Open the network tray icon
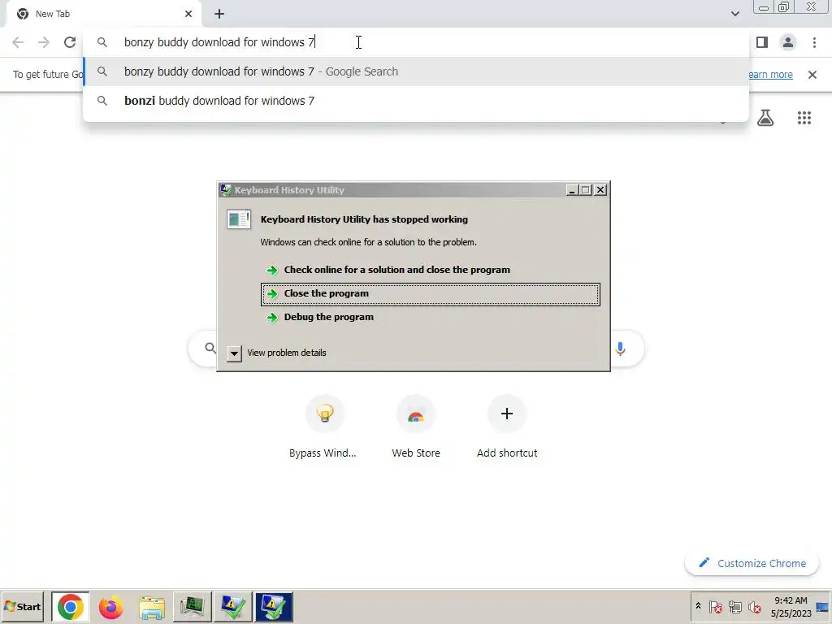Viewport: 832px width, 624px height. (734, 607)
